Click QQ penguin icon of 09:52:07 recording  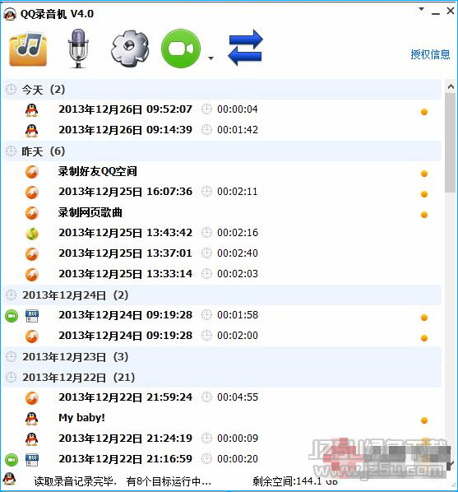point(32,110)
